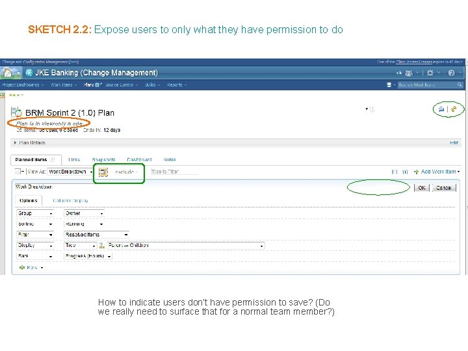Click the "12 days" ends-in value
The width and height of the screenshot is (468, 351).
112,130
